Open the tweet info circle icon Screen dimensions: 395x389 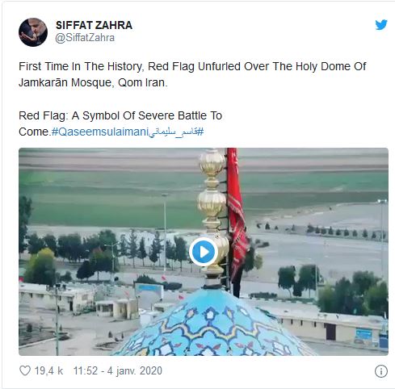(381, 371)
